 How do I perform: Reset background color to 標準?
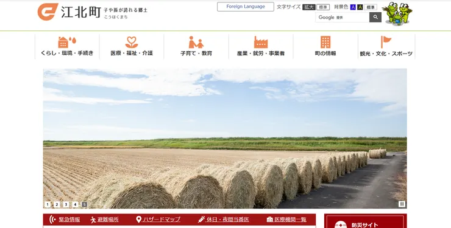pyautogui.click(x=371, y=7)
